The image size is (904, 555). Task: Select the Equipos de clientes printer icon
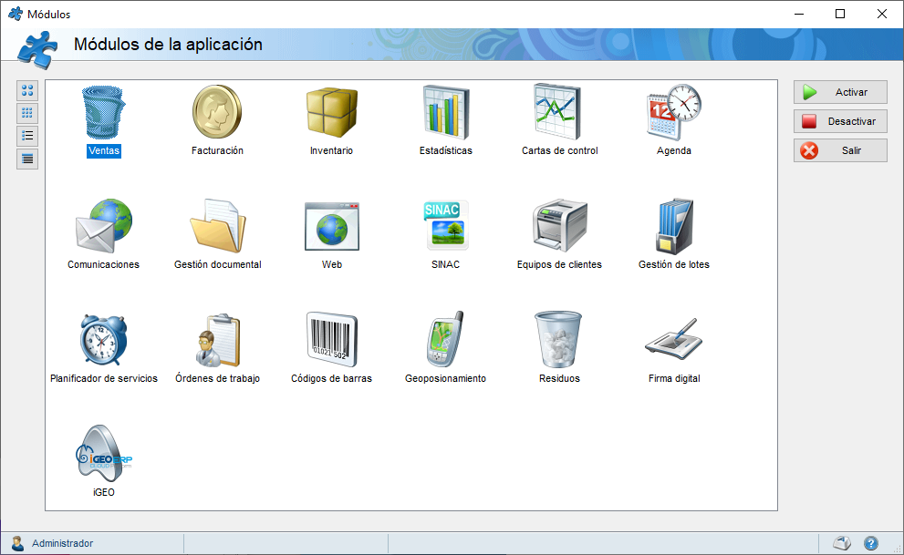tap(559, 226)
